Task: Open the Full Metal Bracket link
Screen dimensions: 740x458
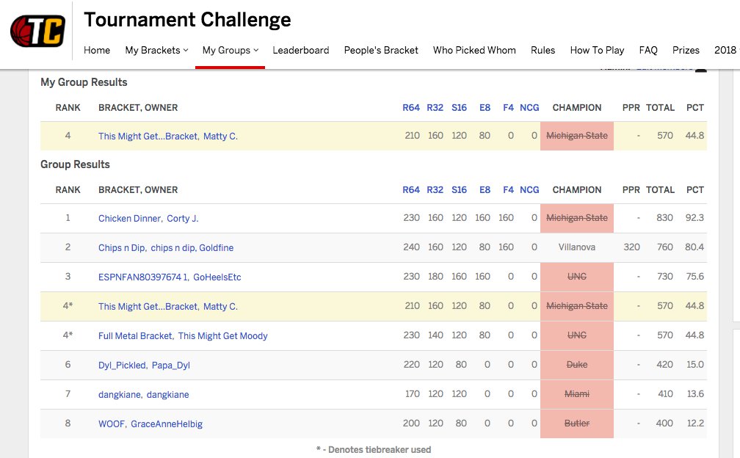Action: [x=135, y=336]
